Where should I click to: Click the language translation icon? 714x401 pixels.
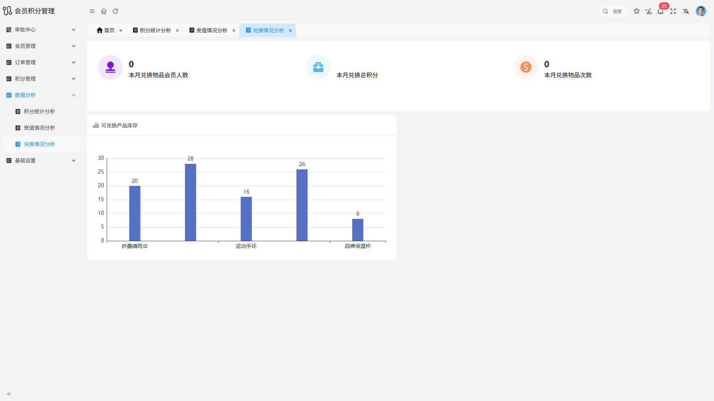(x=686, y=11)
